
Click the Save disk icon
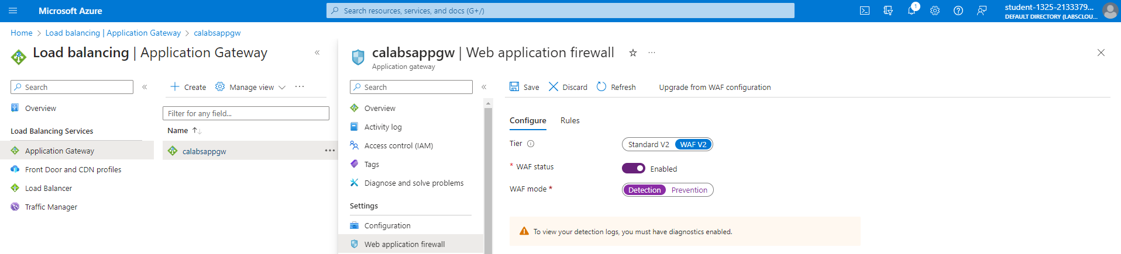point(514,86)
